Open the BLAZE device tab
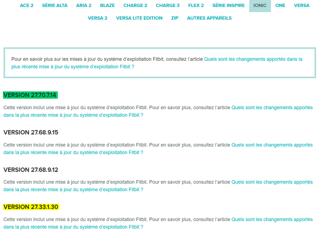318x235 pixels. [107, 5]
